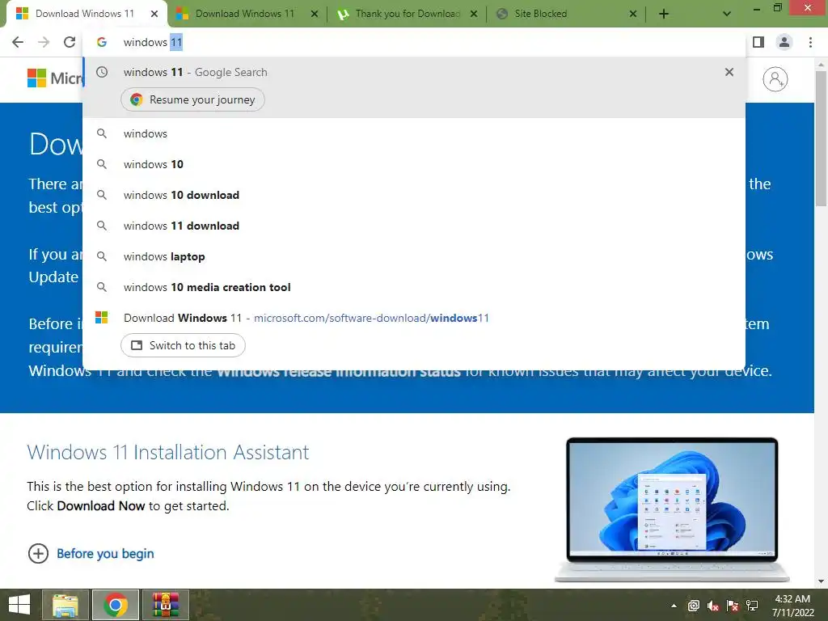Image resolution: width=828 pixels, height=621 pixels.
Task: Click the Windows 11 laptop image
Action: coord(672,509)
